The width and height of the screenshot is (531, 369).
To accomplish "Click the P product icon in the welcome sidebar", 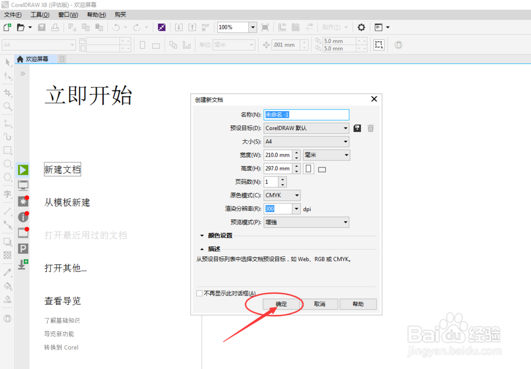I will (x=23, y=249).
